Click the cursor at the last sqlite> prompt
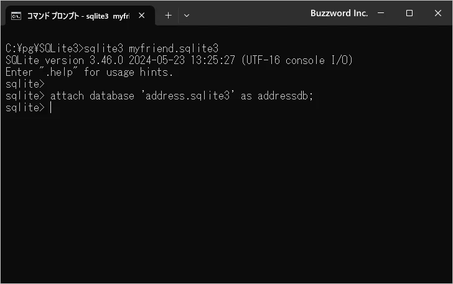453x284 pixels. (x=50, y=108)
